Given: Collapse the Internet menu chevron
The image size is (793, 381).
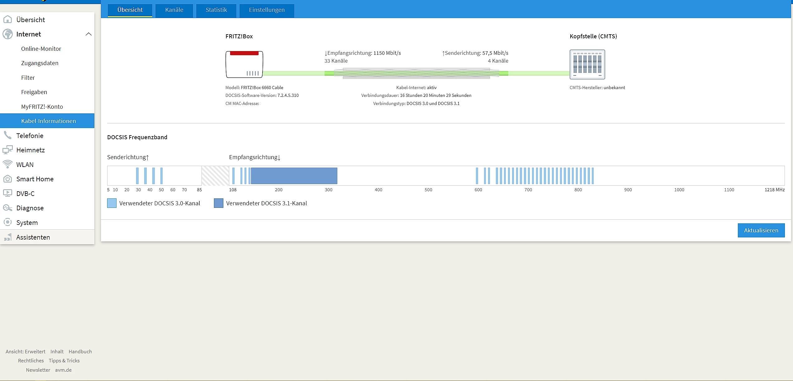Looking at the screenshot, I should point(88,34).
